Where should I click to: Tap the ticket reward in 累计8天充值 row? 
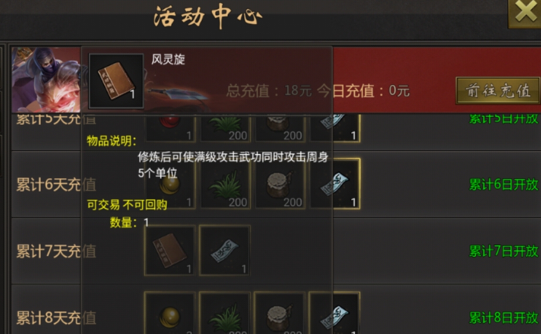coord(334,313)
